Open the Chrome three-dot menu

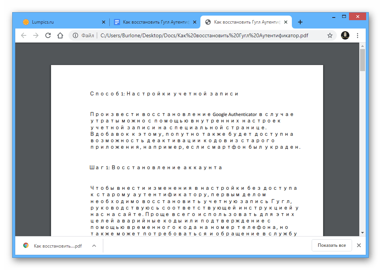click(357, 35)
